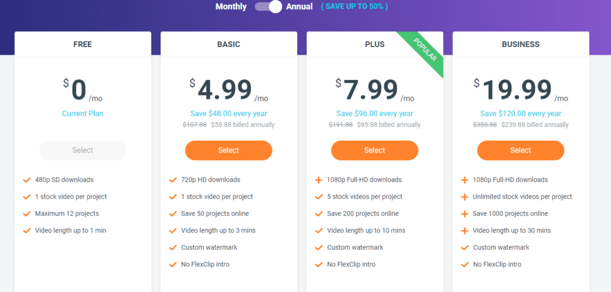Viewport: 611px width, 292px height.
Task: Click the checkmark beside 5 stock videos per project
Action: 319,197
